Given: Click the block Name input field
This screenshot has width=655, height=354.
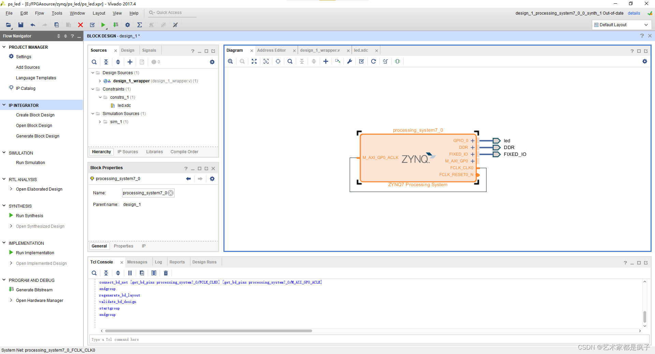Looking at the screenshot, I should click(x=148, y=193).
